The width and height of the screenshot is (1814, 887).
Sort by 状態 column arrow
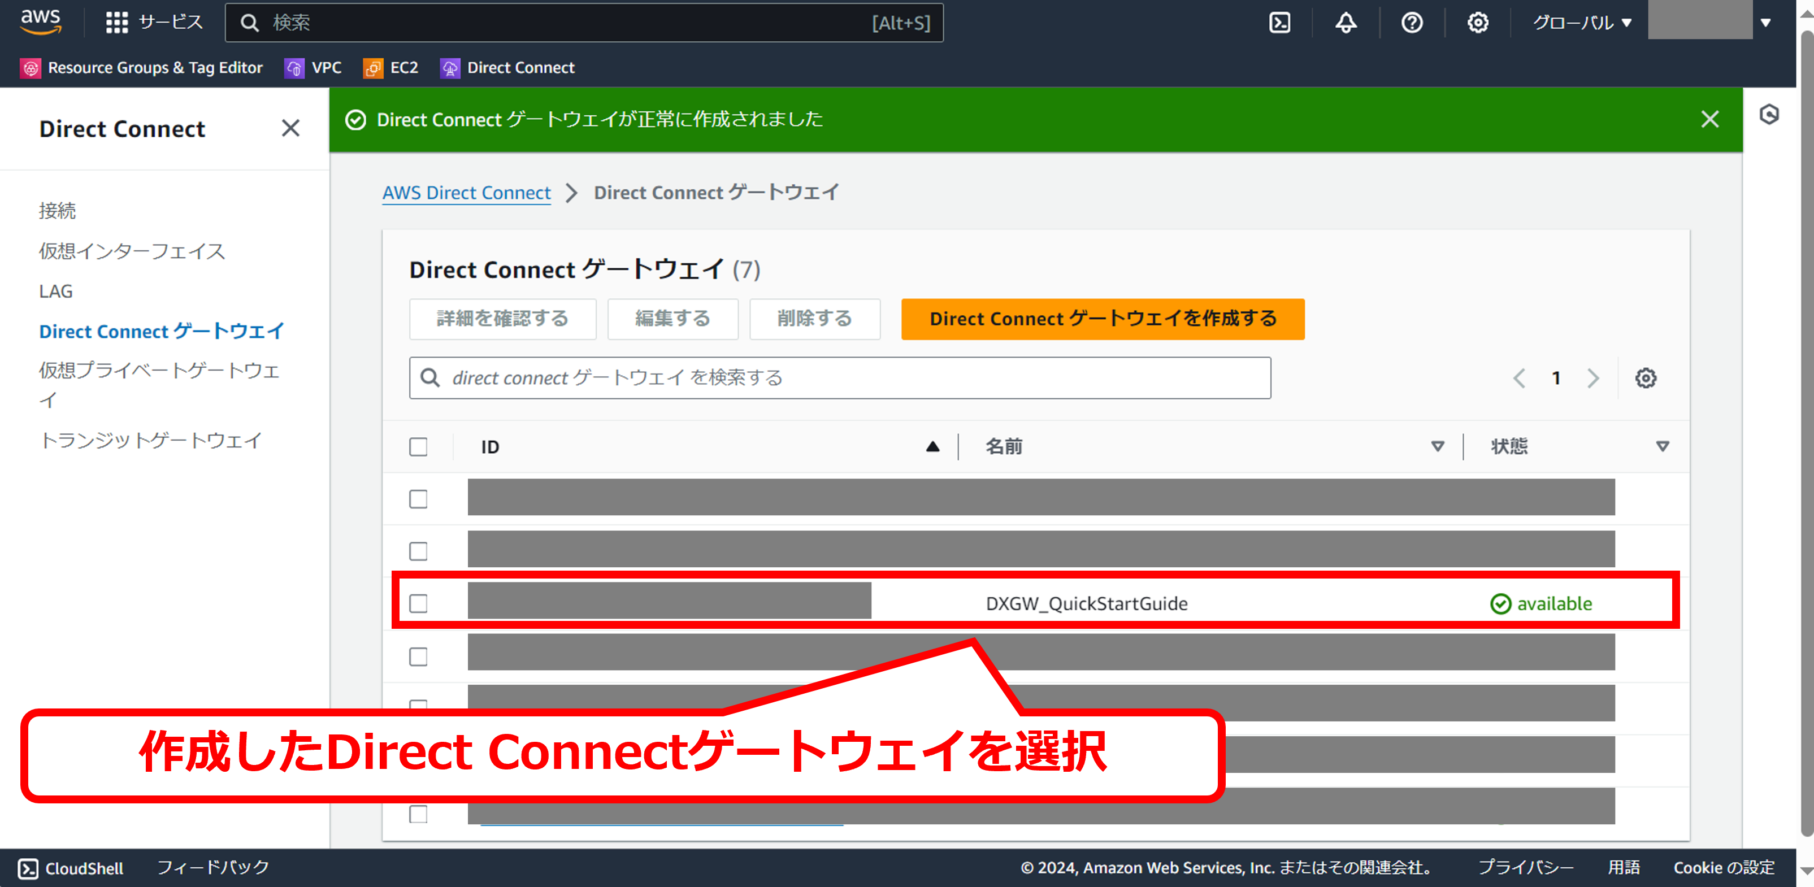pos(1662,446)
